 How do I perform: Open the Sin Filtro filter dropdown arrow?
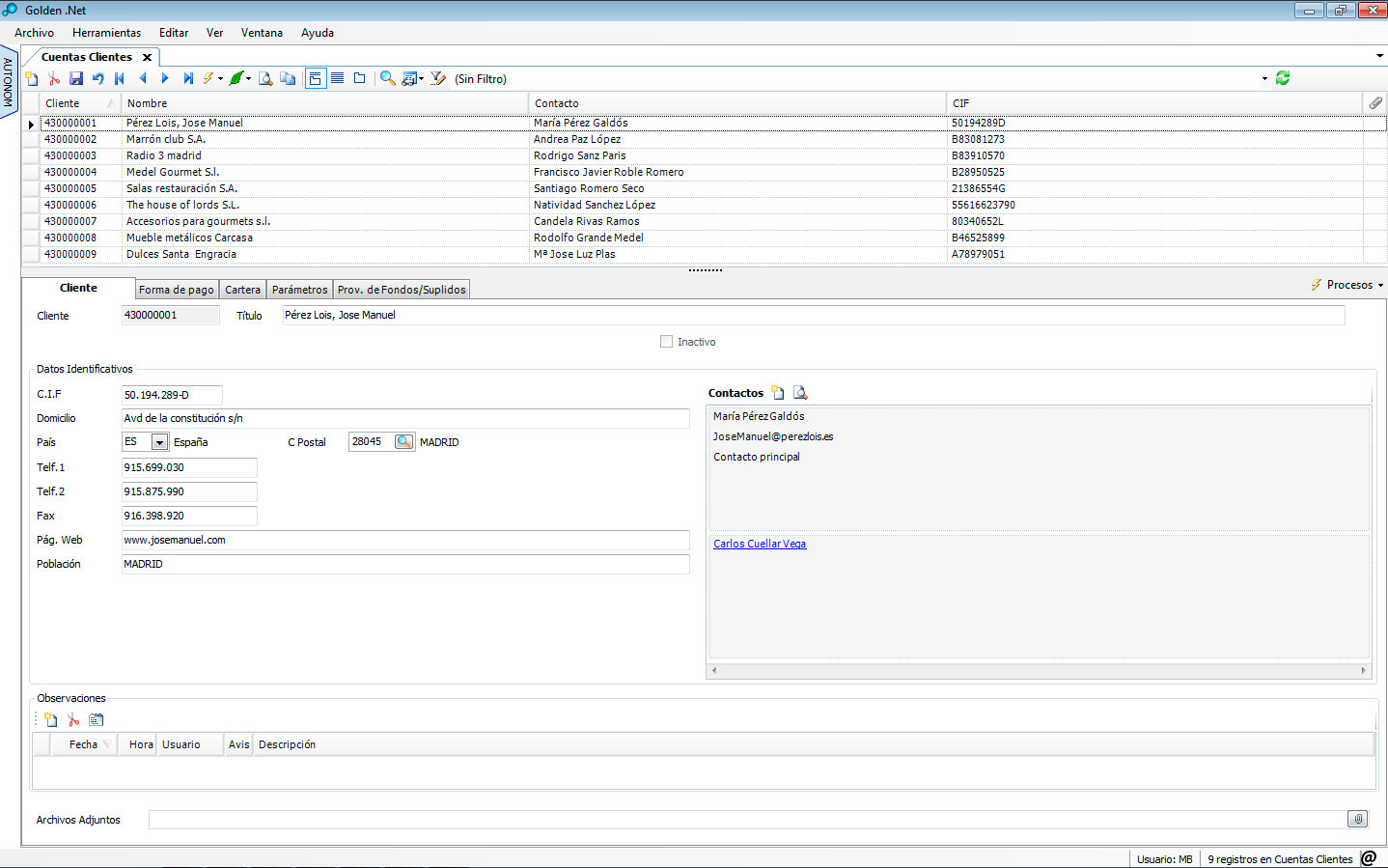[x=1264, y=79]
